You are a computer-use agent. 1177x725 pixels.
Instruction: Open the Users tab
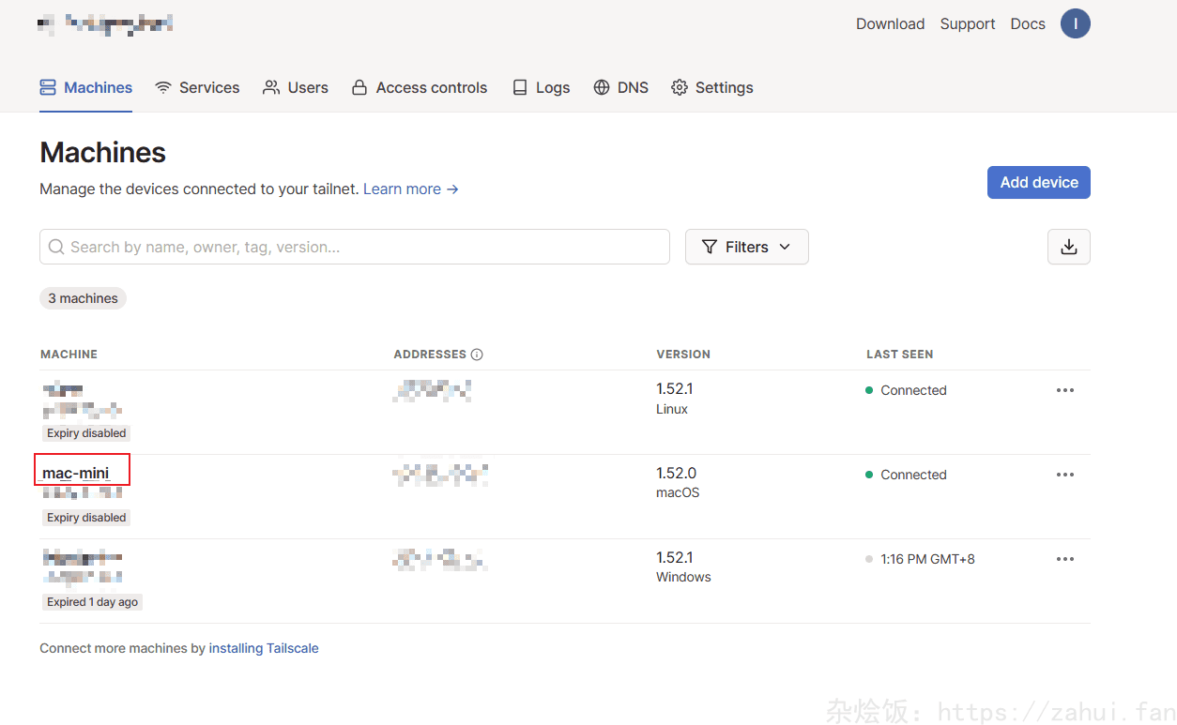[x=296, y=87]
